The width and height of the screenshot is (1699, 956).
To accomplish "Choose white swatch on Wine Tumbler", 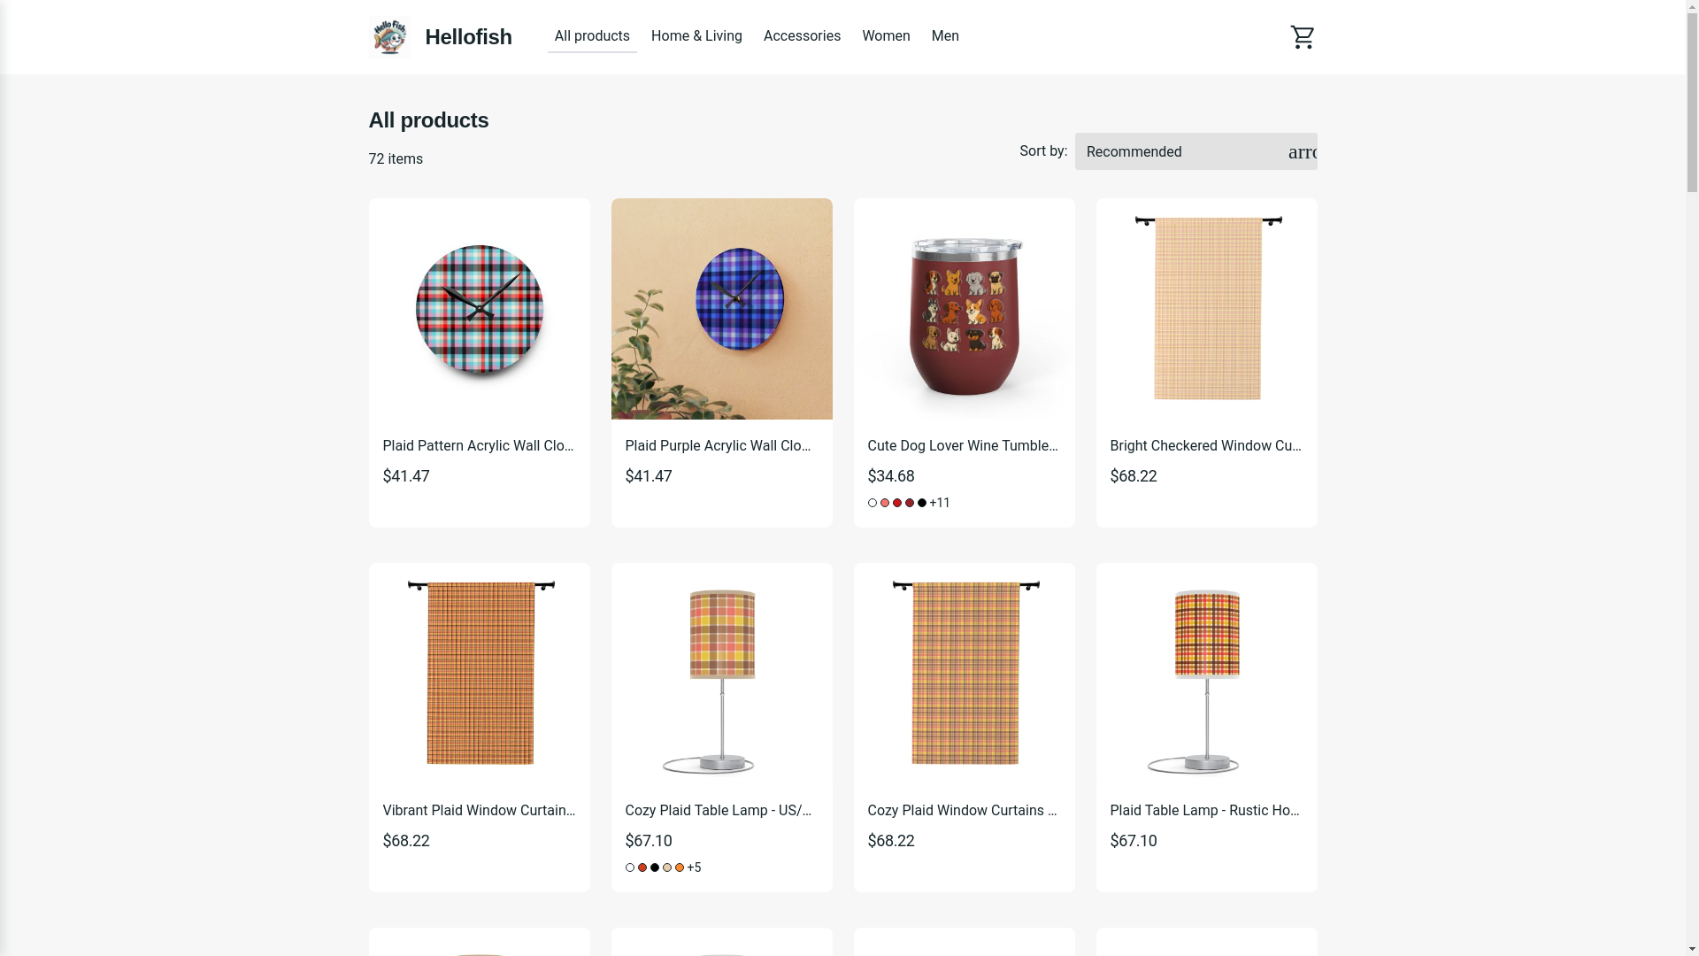I will click(x=873, y=503).
